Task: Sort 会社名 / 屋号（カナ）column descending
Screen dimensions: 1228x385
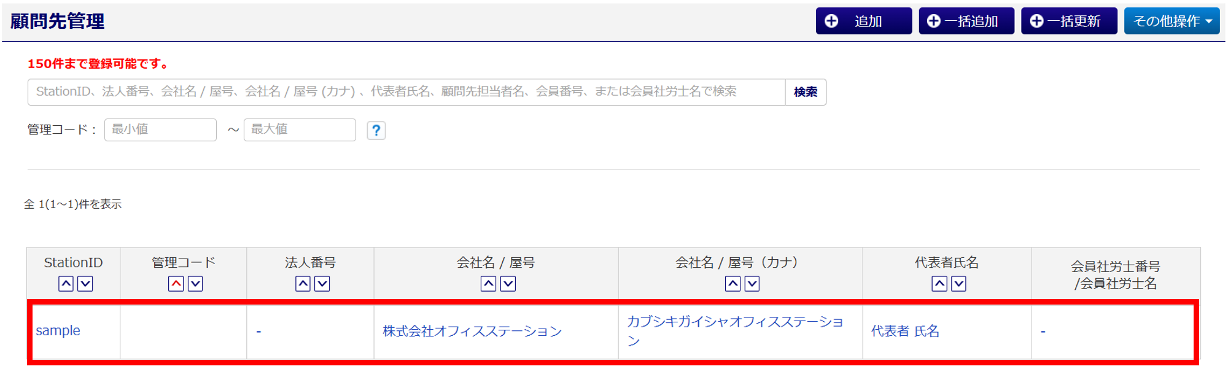Action: [752, 284]
